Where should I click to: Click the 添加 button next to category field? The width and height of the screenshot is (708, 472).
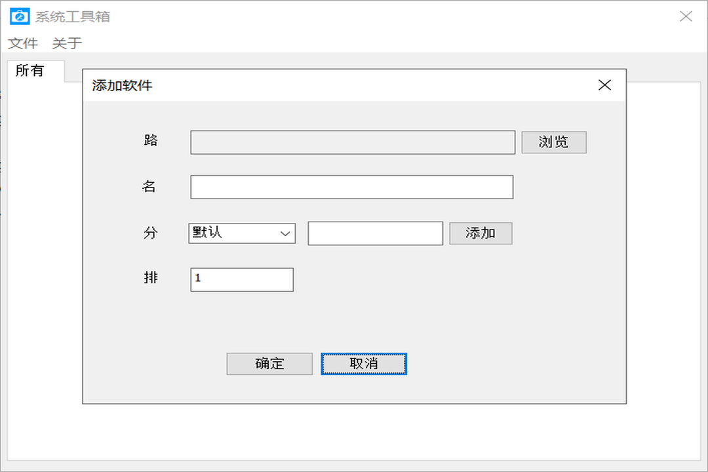(x=481, y=233)
